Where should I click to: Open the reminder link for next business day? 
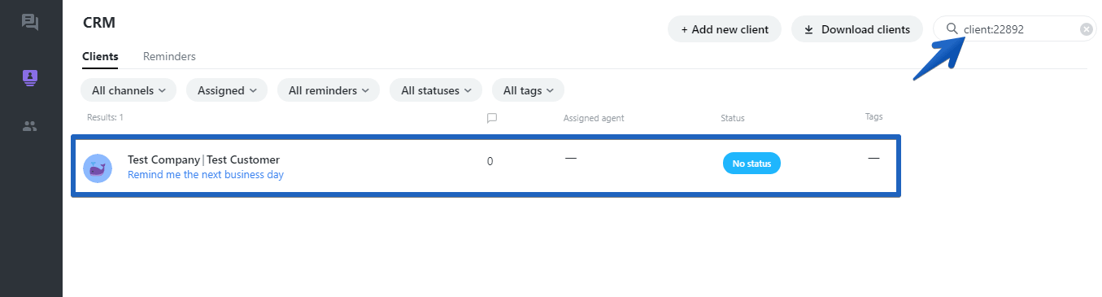[206, 175]
